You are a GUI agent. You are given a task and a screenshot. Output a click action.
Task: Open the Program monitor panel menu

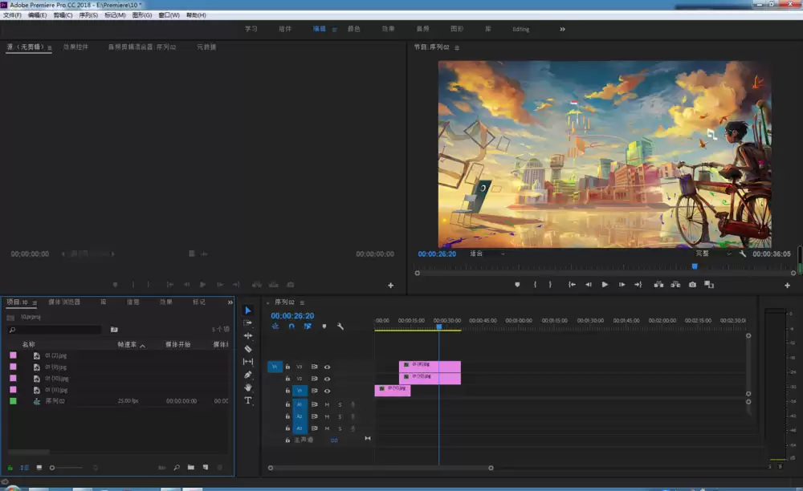point(457,47)
